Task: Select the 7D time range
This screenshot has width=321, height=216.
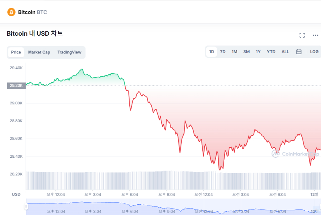Action: 223,52
